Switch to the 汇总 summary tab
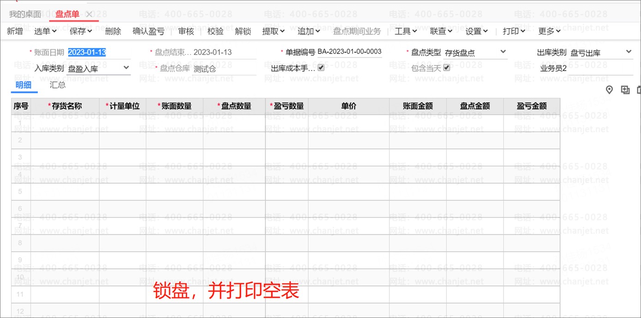The width and height of the screenshot is (641, 318). pyautogui.click(x=58, y=85)
